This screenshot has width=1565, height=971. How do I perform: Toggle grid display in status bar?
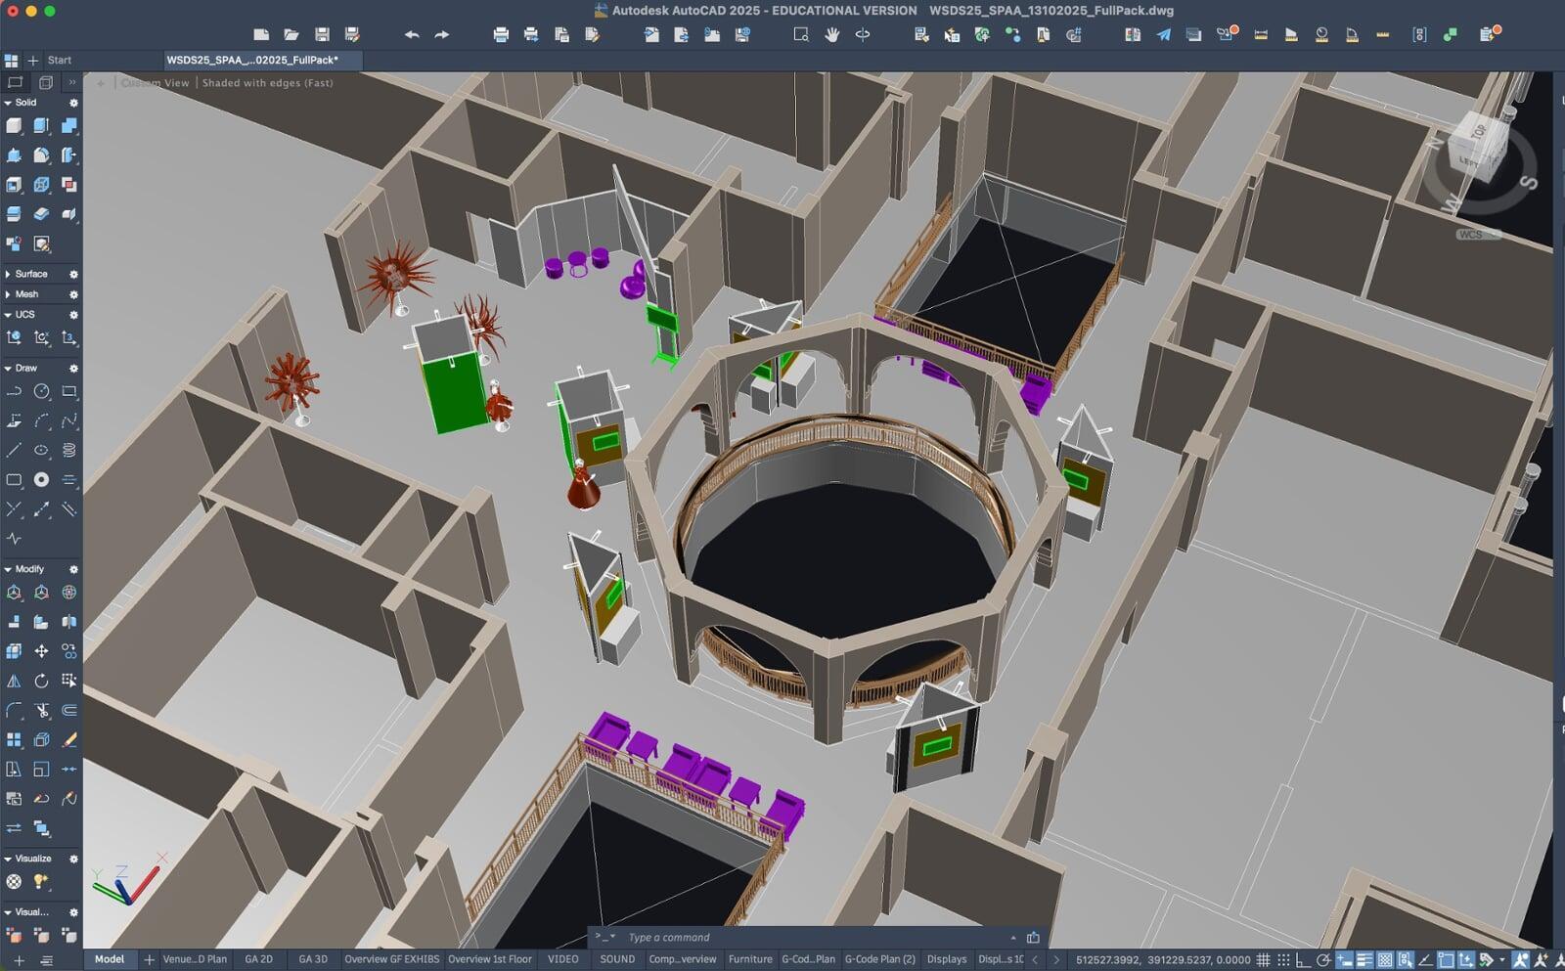tap(1264, 960)
